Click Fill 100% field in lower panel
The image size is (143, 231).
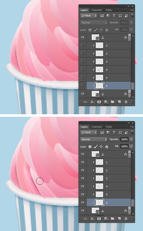124,146
